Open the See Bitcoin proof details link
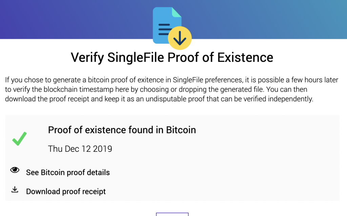This screenshot has width=347, height=216. (68, 172)
